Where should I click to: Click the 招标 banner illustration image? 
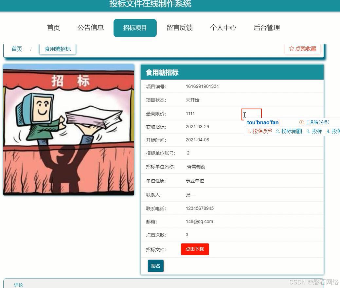(68, 129)
